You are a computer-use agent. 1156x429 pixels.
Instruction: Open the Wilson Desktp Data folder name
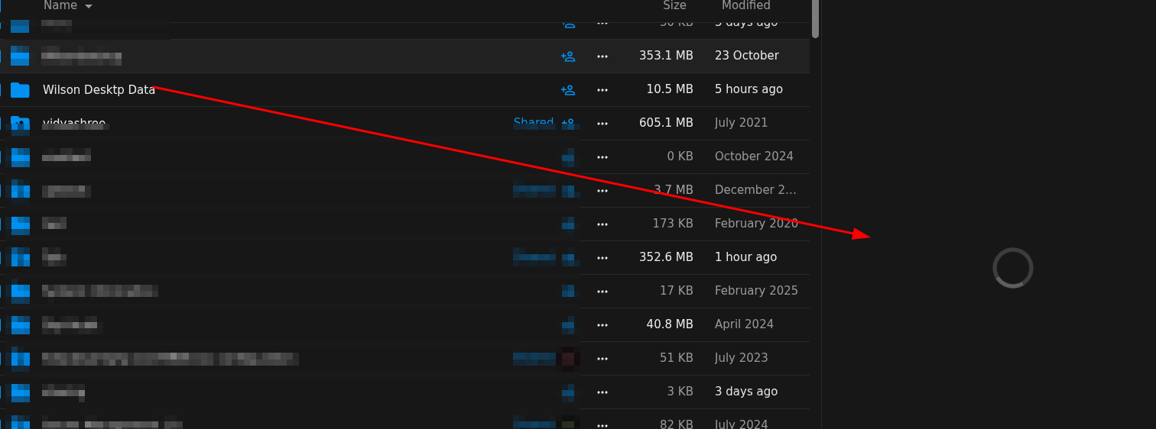click(99, 90)
